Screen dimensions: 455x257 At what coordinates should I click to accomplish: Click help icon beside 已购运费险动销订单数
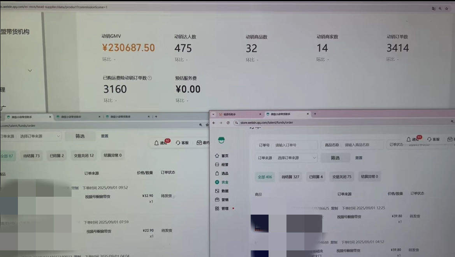150,78
